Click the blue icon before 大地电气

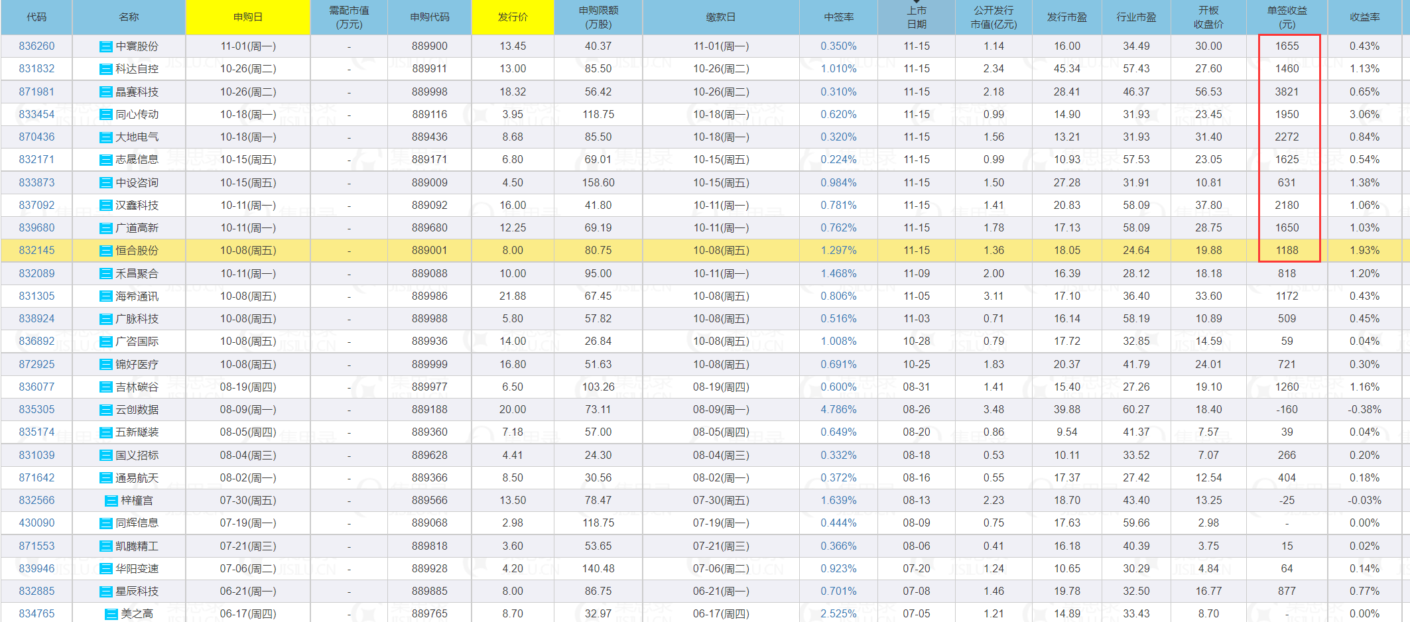pos(105,137)
